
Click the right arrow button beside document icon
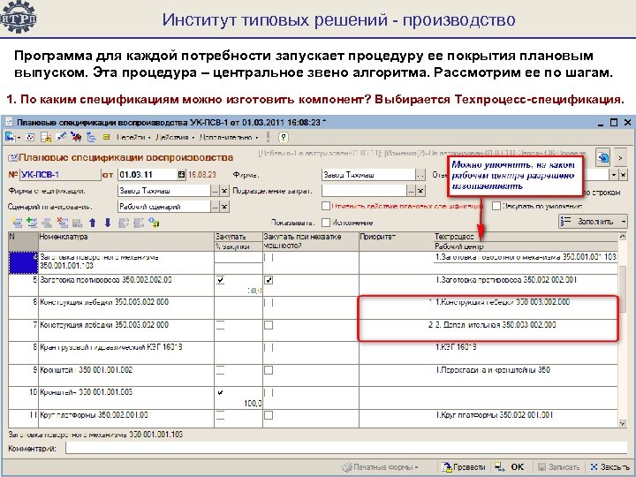tap(620, 158)
